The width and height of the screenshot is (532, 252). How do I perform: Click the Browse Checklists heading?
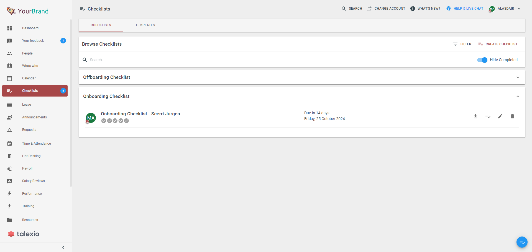(x=102, y=44)
